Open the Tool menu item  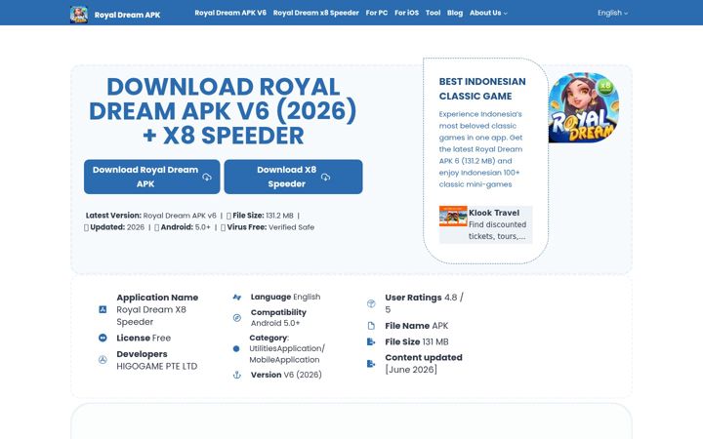[x=434, y=13]
